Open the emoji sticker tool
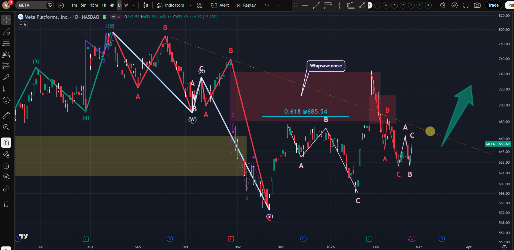This screenshot has width=514, height=250. pos(6,100)
